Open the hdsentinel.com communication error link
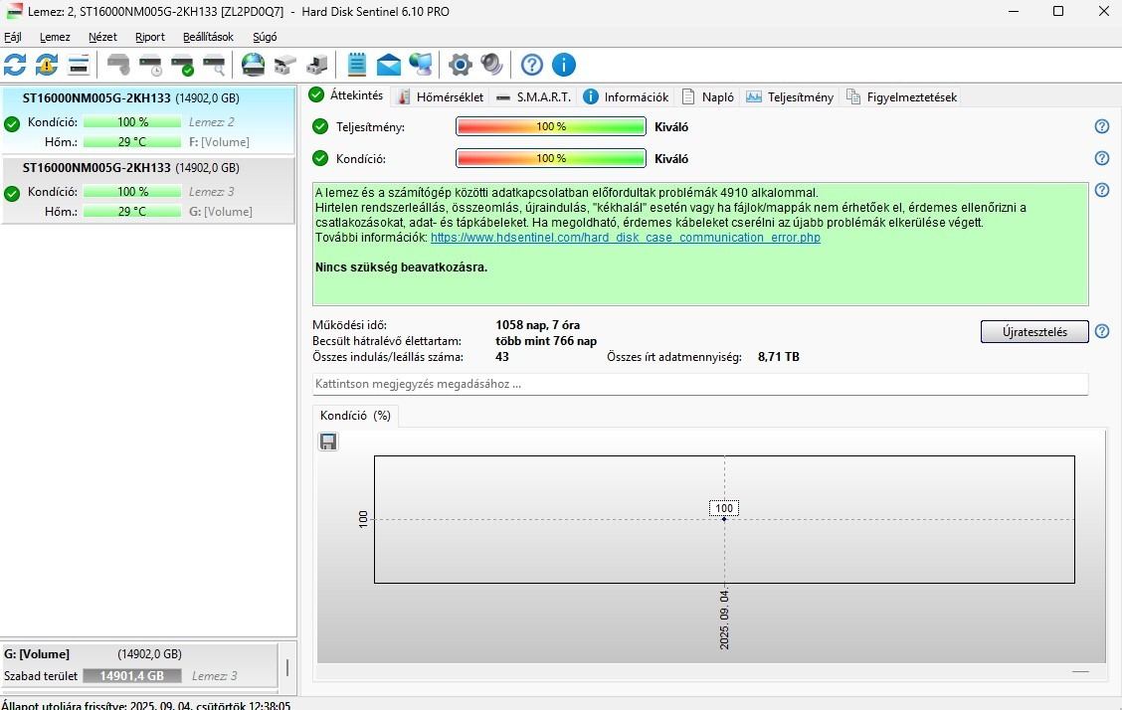 tap(626, 238)
